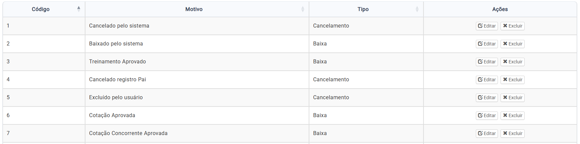Remove Treinamento Aprovado using Excluir

tap(512, 62)
